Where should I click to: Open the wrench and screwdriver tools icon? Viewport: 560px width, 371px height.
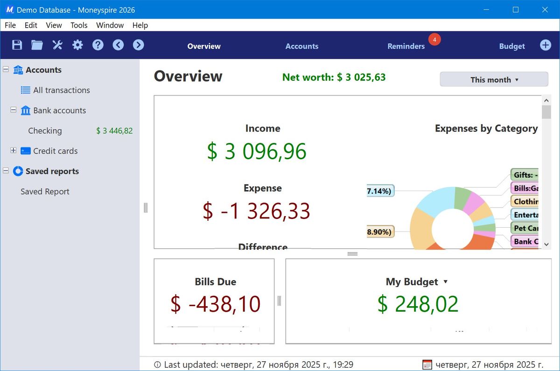(57, 45)
